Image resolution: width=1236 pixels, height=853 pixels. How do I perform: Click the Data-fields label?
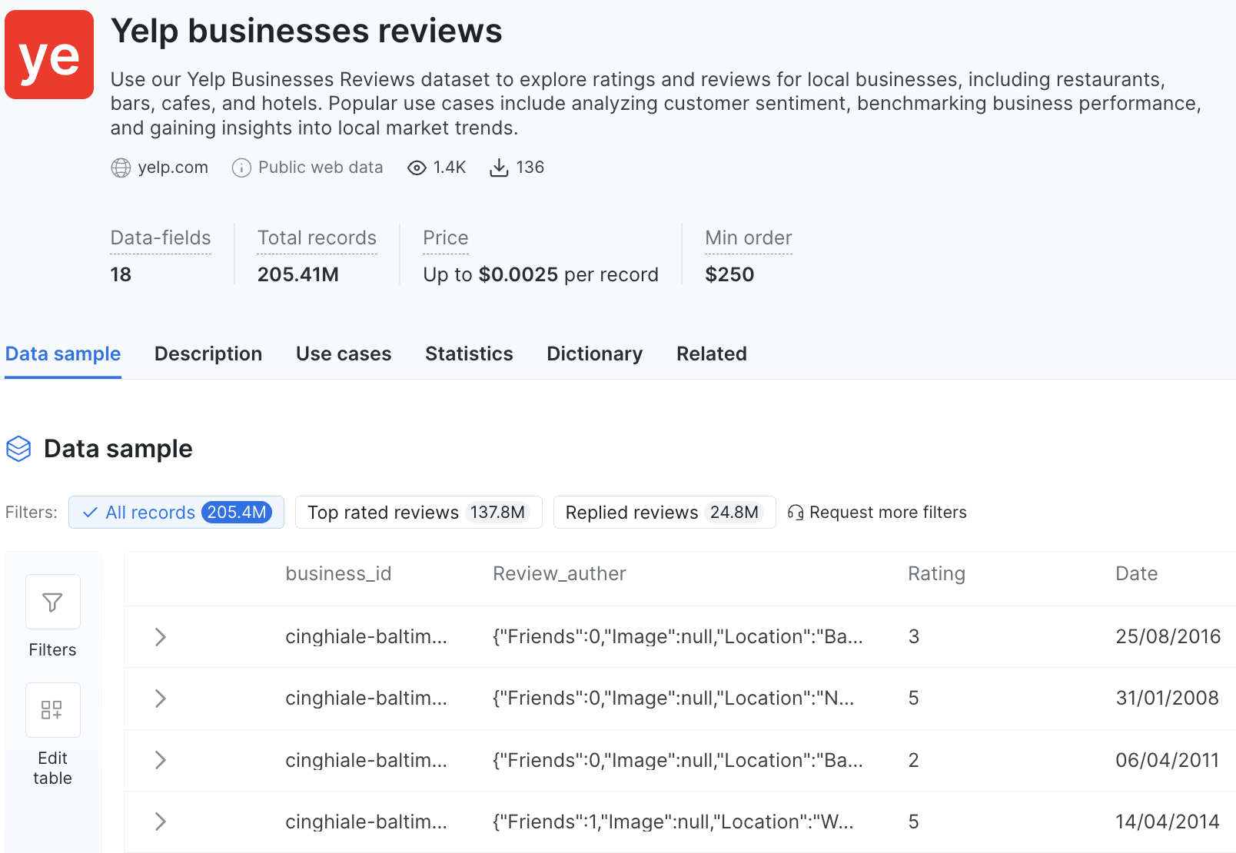click(161, 238)
